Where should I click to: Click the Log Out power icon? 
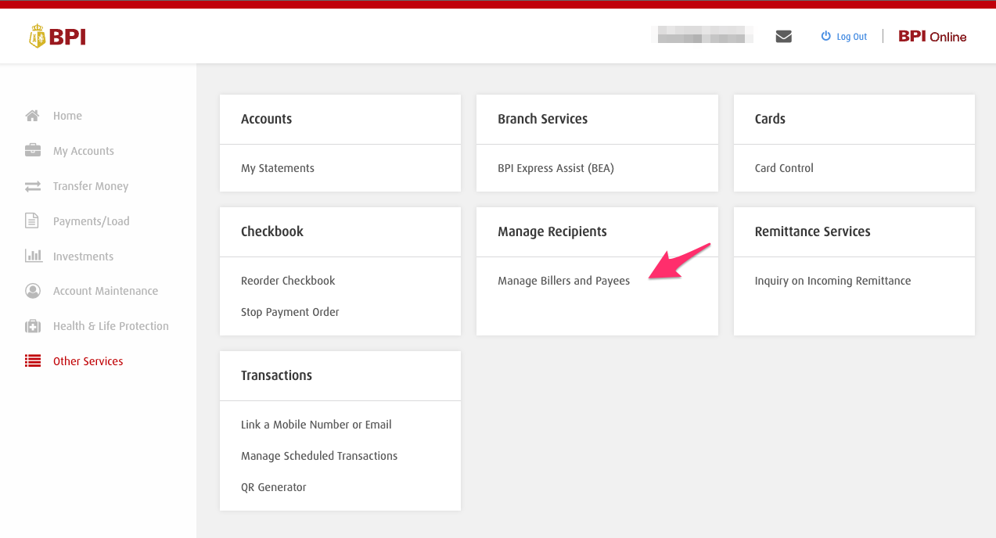[x=825, y=36]
